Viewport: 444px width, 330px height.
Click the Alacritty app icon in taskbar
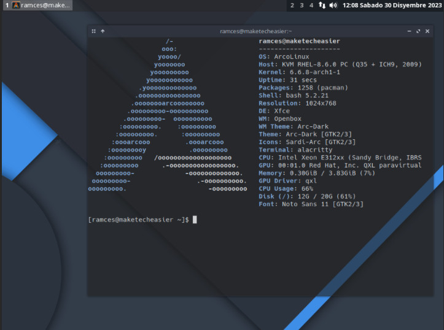click(16, 6)
